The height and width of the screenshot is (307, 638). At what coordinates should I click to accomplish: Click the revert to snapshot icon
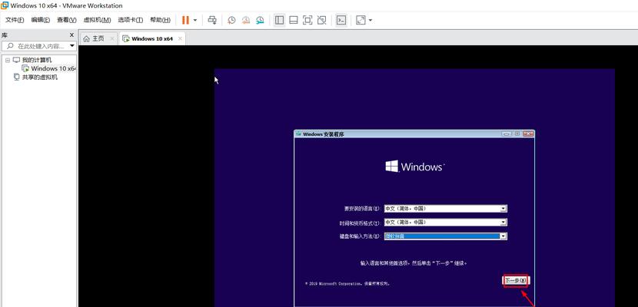click(246, 20)
